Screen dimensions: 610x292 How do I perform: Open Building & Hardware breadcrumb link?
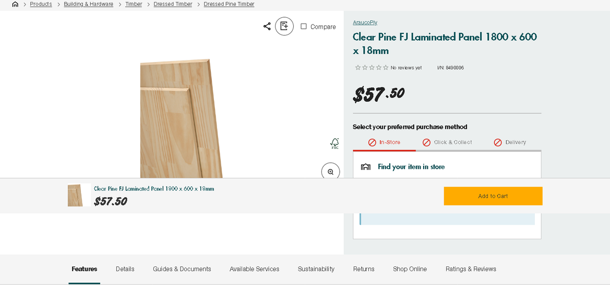coord(89,4)
